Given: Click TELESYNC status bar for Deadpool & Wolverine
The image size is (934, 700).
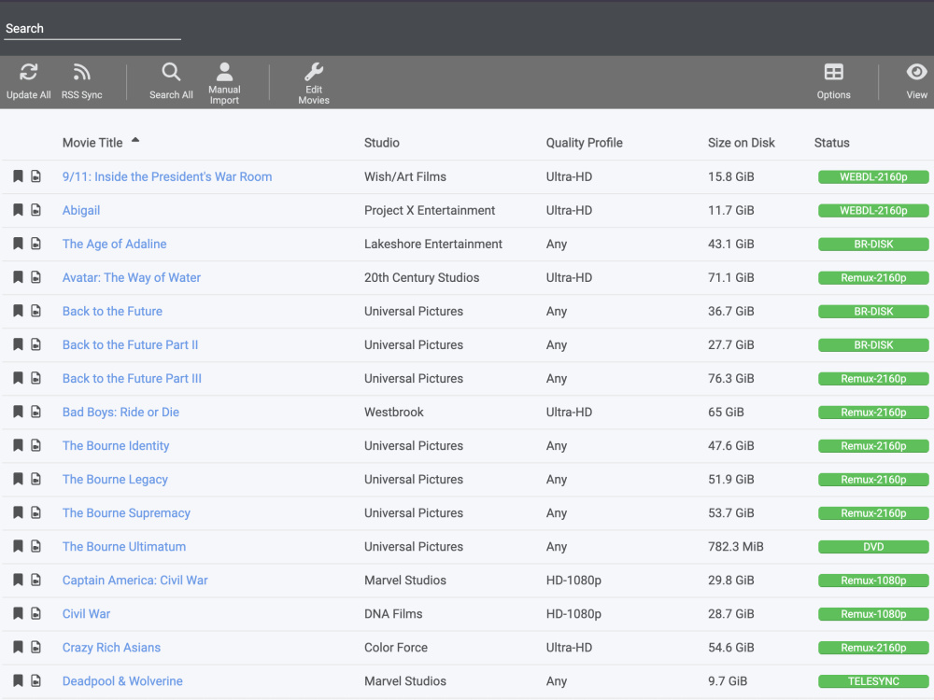Looking at the screenshot, I should (873, 681).
